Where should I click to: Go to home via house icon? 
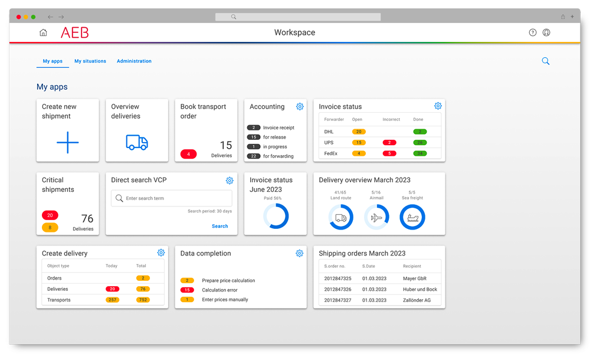[43, 32]
